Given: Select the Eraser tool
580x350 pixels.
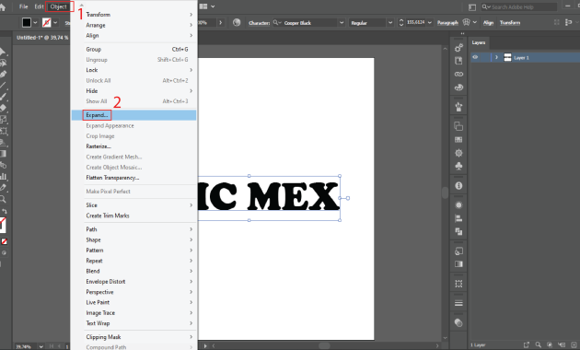Looking at the screenshot, I should tap(3, 108).
